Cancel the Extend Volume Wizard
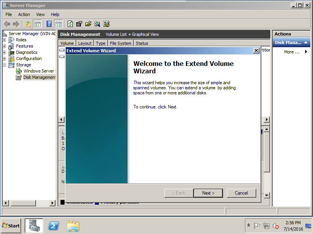Image resolution: width=313 pixels, height=234 pixels. pos(241,193)
